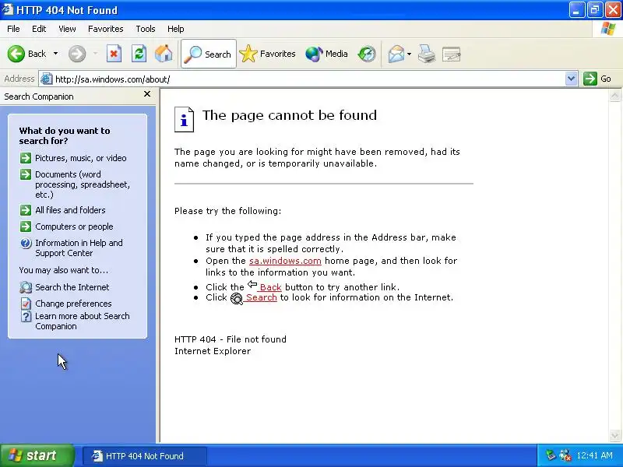Select Computers or people search
This screenshot has height=467, width=623.
tap(74, 226)
